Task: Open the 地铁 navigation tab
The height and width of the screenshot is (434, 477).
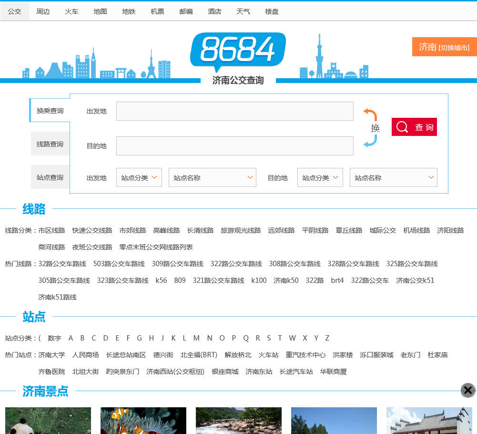Action: tap(129, 11)
